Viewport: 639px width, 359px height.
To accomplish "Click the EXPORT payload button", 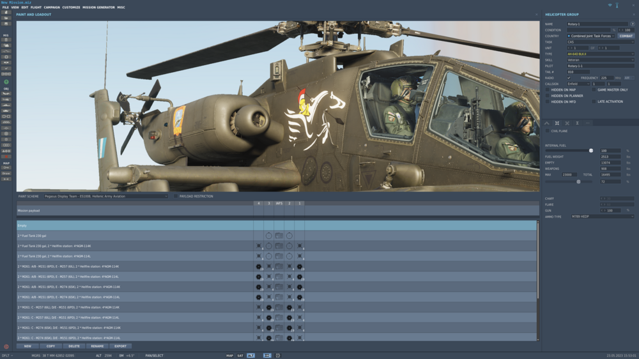I will (x=120, y=346).
